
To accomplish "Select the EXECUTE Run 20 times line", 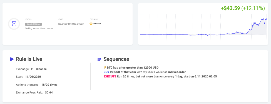I will (160, 77).
